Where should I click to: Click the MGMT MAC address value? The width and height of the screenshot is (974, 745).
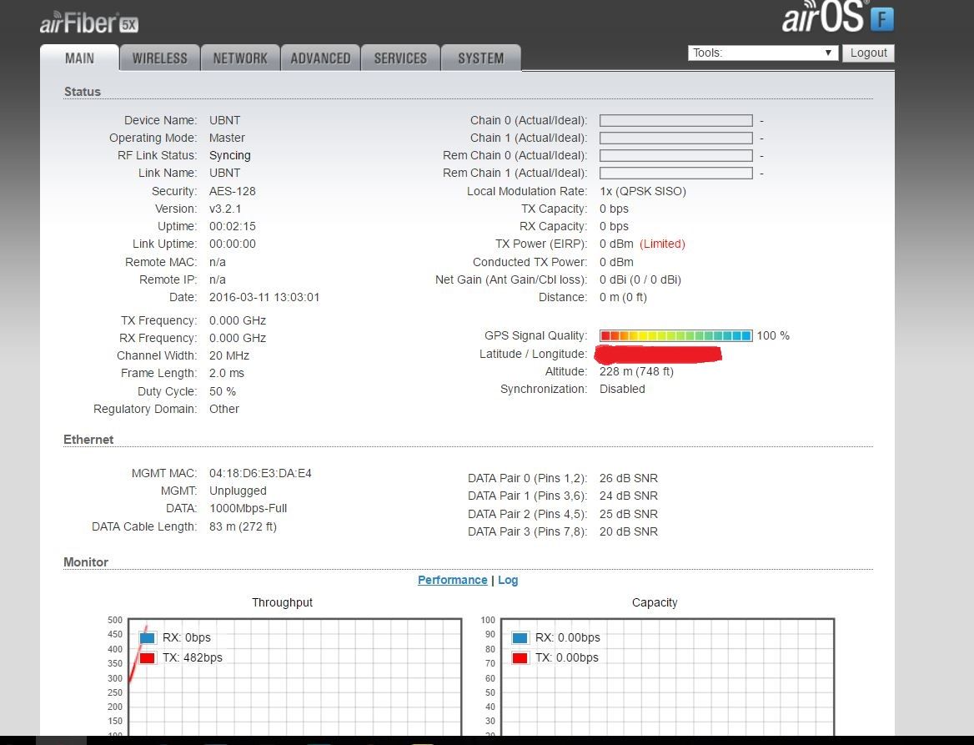[x=260, y=473]
